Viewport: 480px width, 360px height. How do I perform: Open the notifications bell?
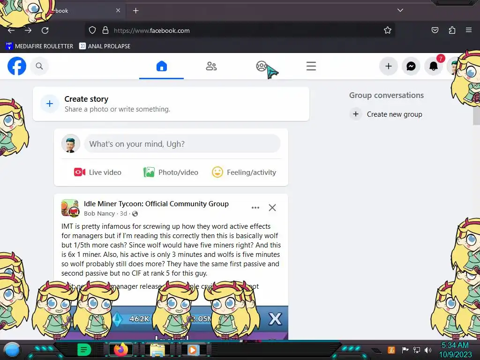tap(434, 66)
